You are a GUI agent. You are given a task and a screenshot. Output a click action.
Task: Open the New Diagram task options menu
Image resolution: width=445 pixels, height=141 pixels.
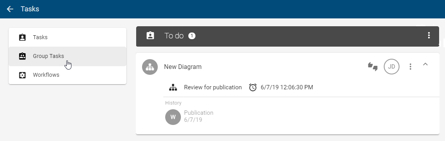click(410, 67)
